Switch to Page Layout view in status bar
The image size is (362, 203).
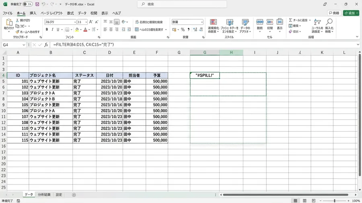pos(304,201)
